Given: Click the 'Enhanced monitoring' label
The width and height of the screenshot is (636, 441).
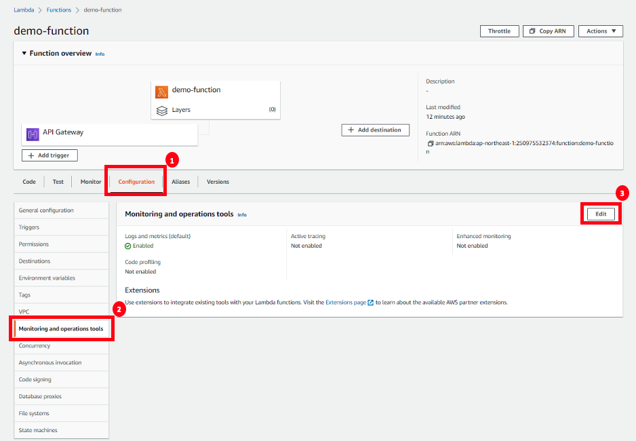Looking at the screenshot, I should point(483,236).
